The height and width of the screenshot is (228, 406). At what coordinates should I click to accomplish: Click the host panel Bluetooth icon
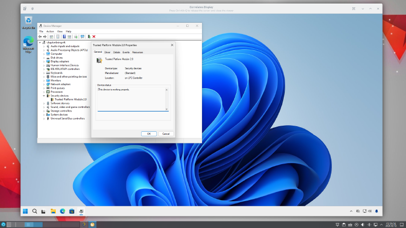pyautogui.click(x=369, y=224)
